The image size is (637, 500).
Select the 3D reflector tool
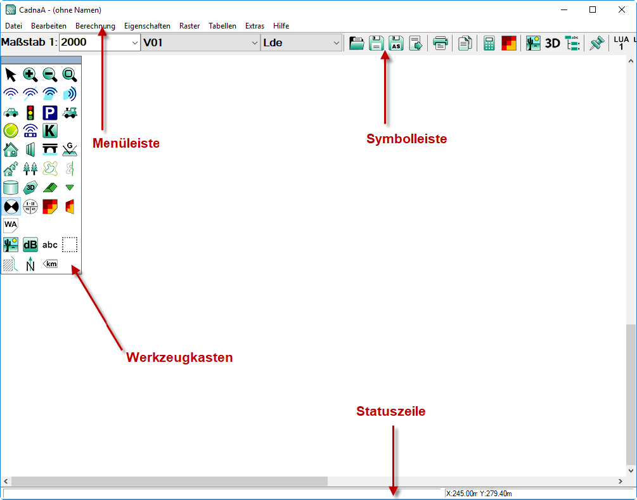(30, 188)
